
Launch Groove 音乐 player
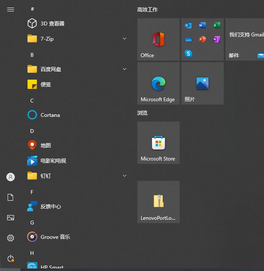55,237
